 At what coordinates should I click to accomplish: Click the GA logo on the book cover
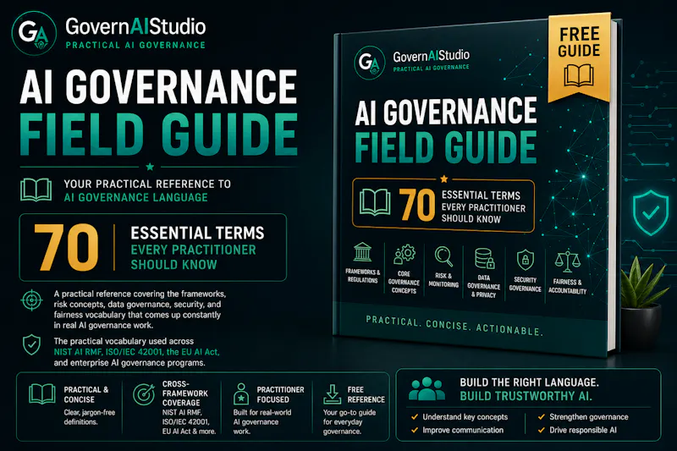(x=369, y=63)
